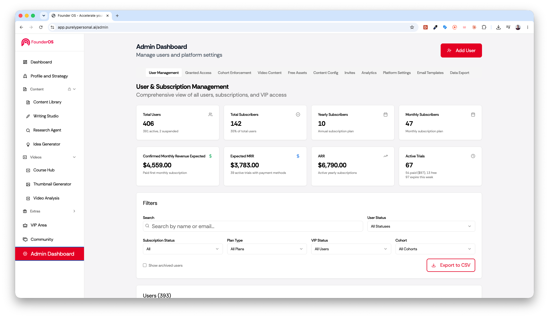This screenshot has height=318, width=549.
Task: Open the Free Assets tab
Action: coord(297,73)
